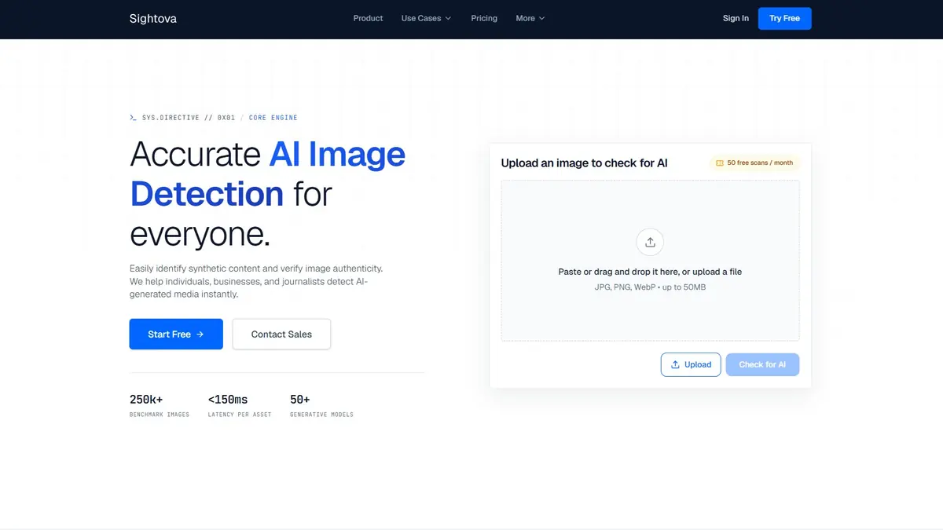
Task: Click the <150ms latency stat
Action: point(240,405)
